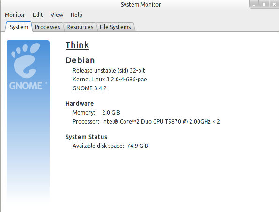Click the Kernel Linux 3.2.0-4-686-pae line
This screenshot has width=279, height=212.
(110, 79)
